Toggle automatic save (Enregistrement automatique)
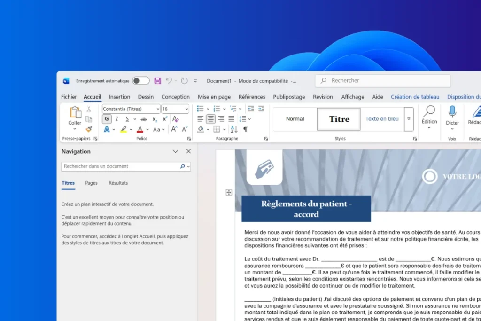Viewport: 481px width, 321px height. tap(141, 80)
